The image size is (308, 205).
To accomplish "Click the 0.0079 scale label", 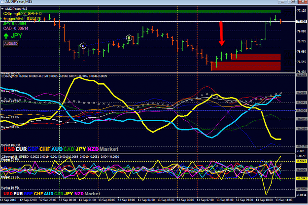I will click(x=301, y=156).
